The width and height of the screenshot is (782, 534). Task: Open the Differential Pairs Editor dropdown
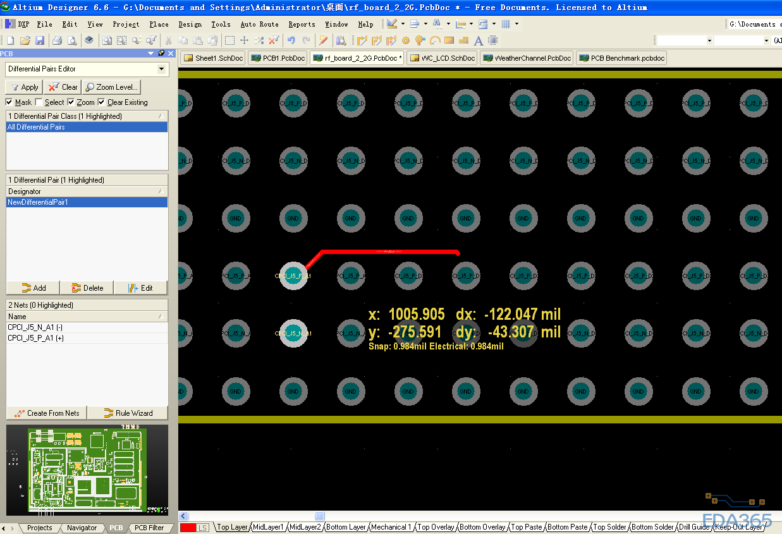click(x=162, y=69)
